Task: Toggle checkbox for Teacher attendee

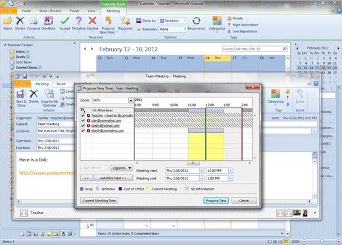Action: pos(83,115)
